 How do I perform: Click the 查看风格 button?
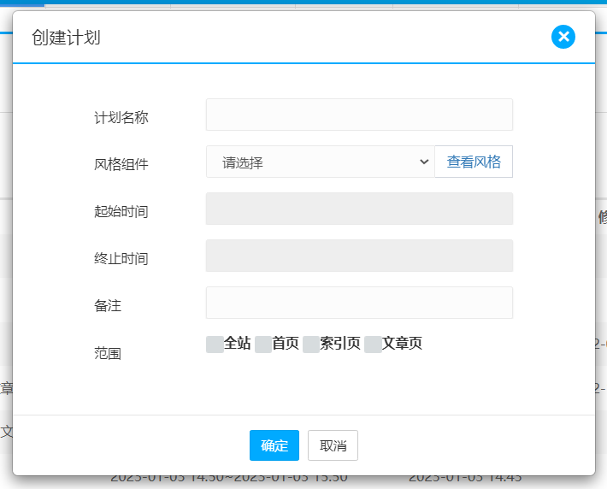click(x=474, y=162)
